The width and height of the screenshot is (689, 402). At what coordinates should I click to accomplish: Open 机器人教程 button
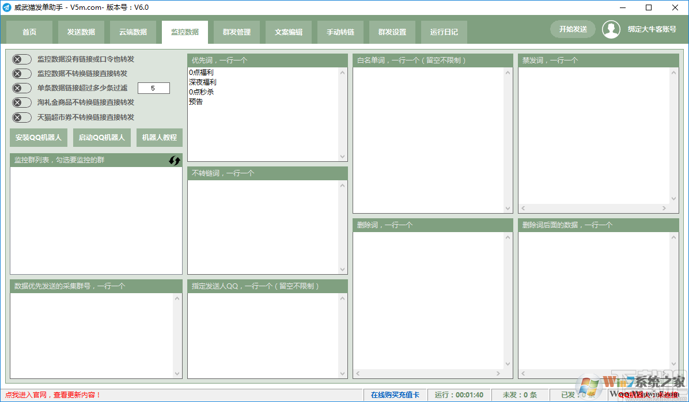160,138
